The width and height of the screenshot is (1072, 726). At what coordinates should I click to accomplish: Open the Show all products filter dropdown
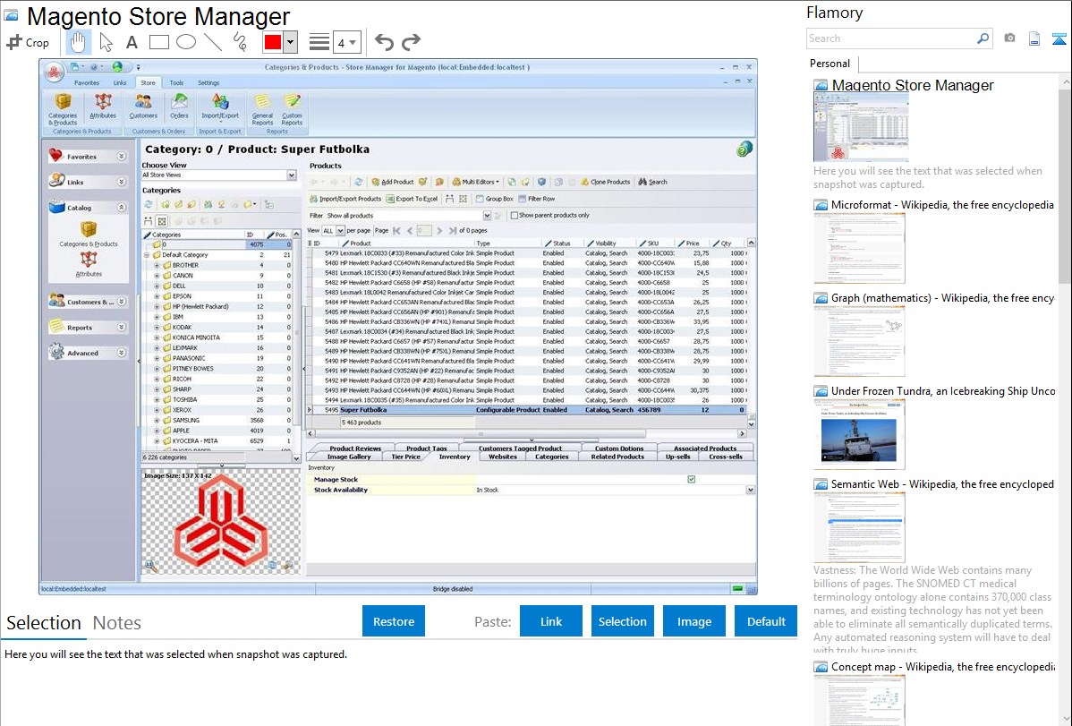pos(487,216)
